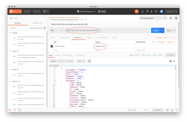Open the No Environment dropdown
Image resolution: width=187 pixels, height=122 pixels.
pos(153,18)
